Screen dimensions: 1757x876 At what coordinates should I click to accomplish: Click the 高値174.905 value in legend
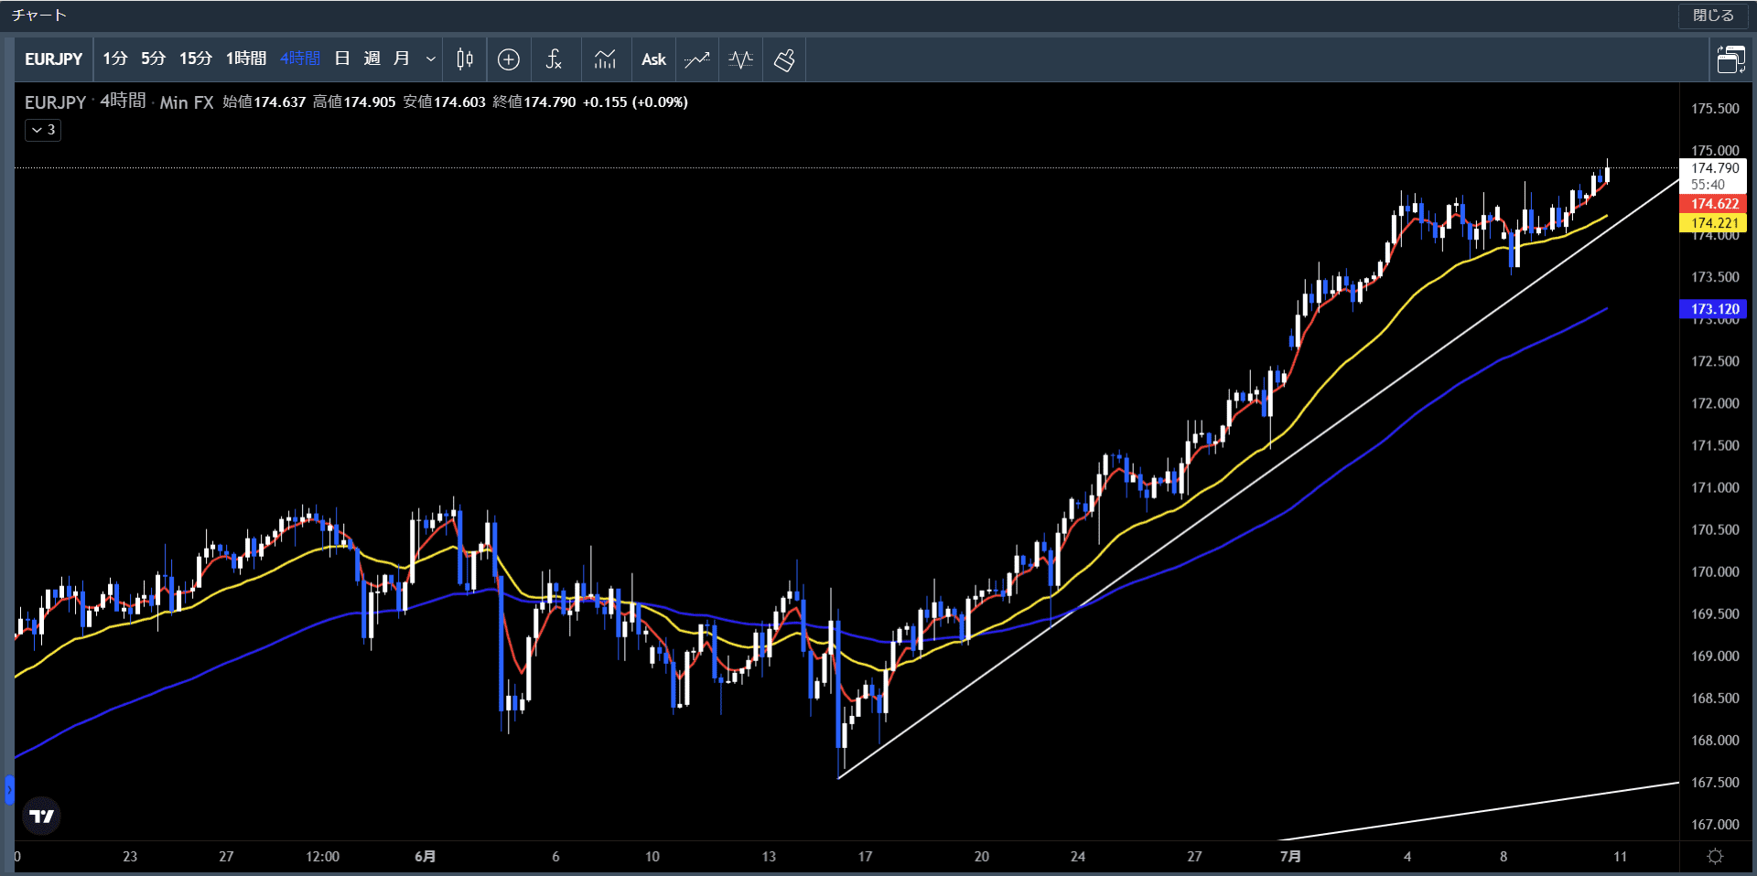pyautogui.click(x=354, y=102)
